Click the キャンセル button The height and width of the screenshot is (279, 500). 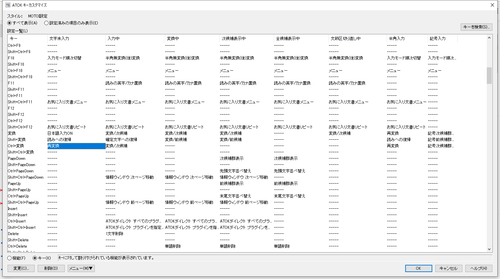click(448, 268)
